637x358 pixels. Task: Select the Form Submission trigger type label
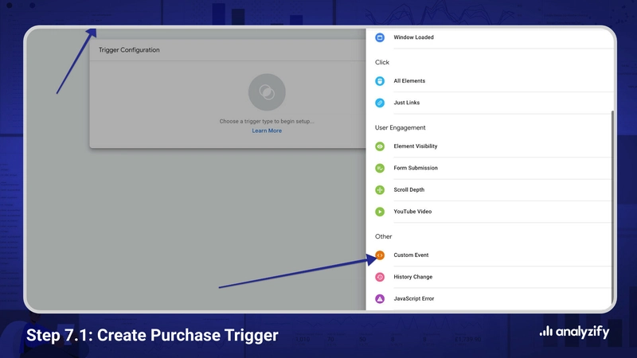coord(416,168)
